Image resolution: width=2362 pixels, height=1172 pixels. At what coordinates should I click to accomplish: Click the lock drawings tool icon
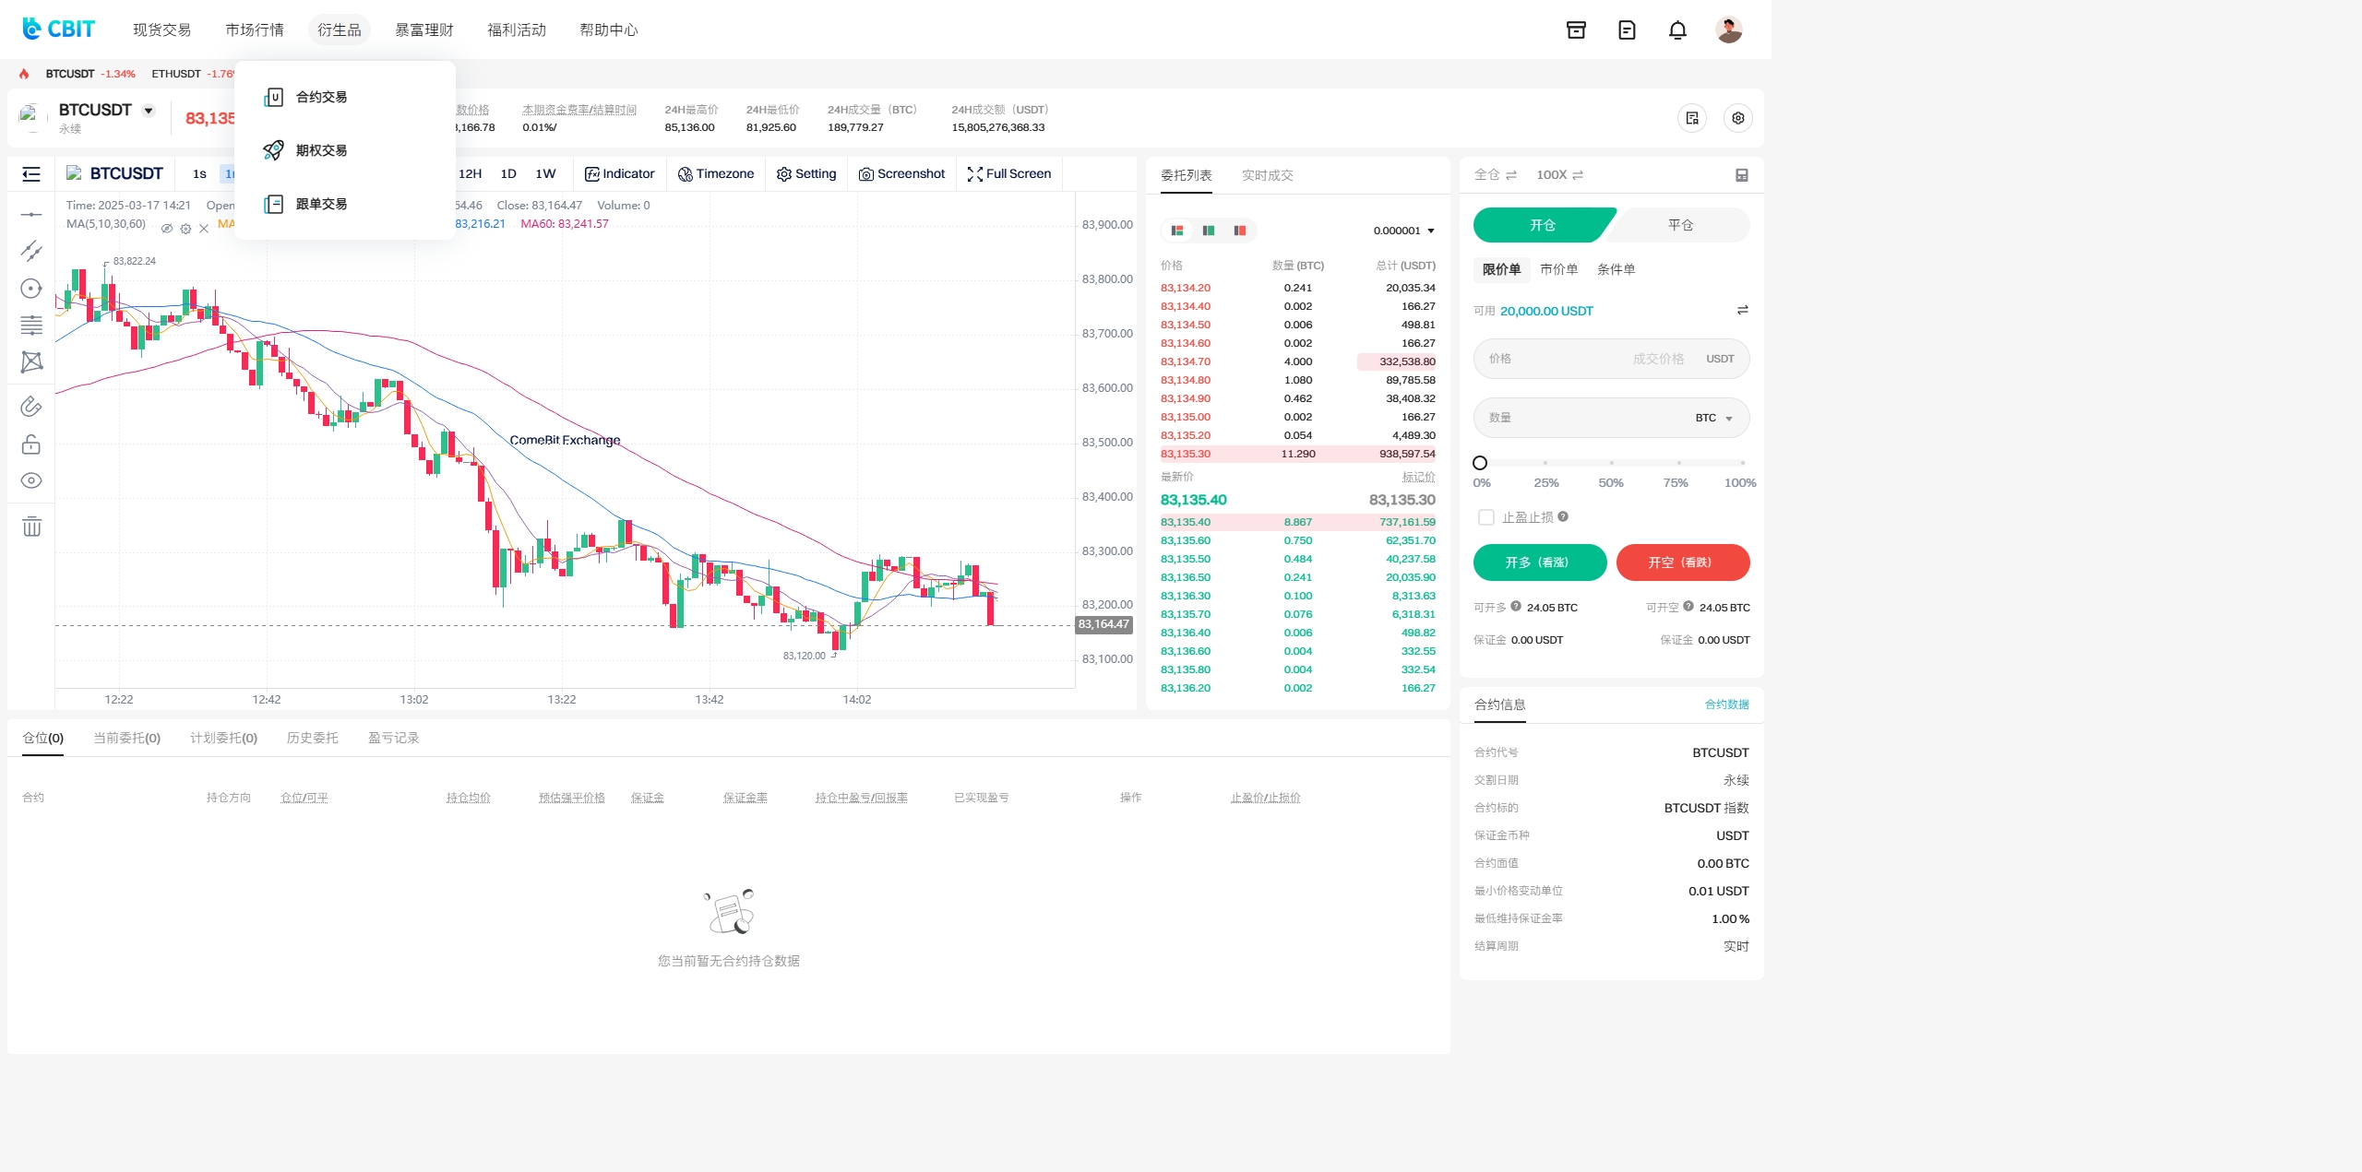pyautogui.click(x=31, y=444)
